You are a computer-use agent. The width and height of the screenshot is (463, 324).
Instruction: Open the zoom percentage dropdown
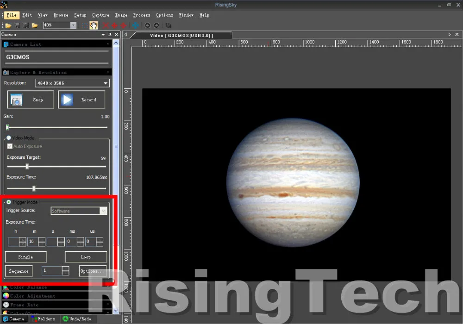pos(73,25)
